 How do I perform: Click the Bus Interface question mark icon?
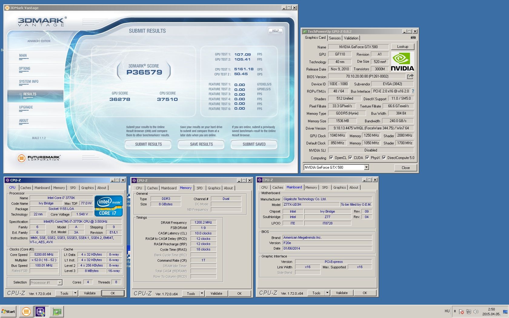tap(413, 91)
